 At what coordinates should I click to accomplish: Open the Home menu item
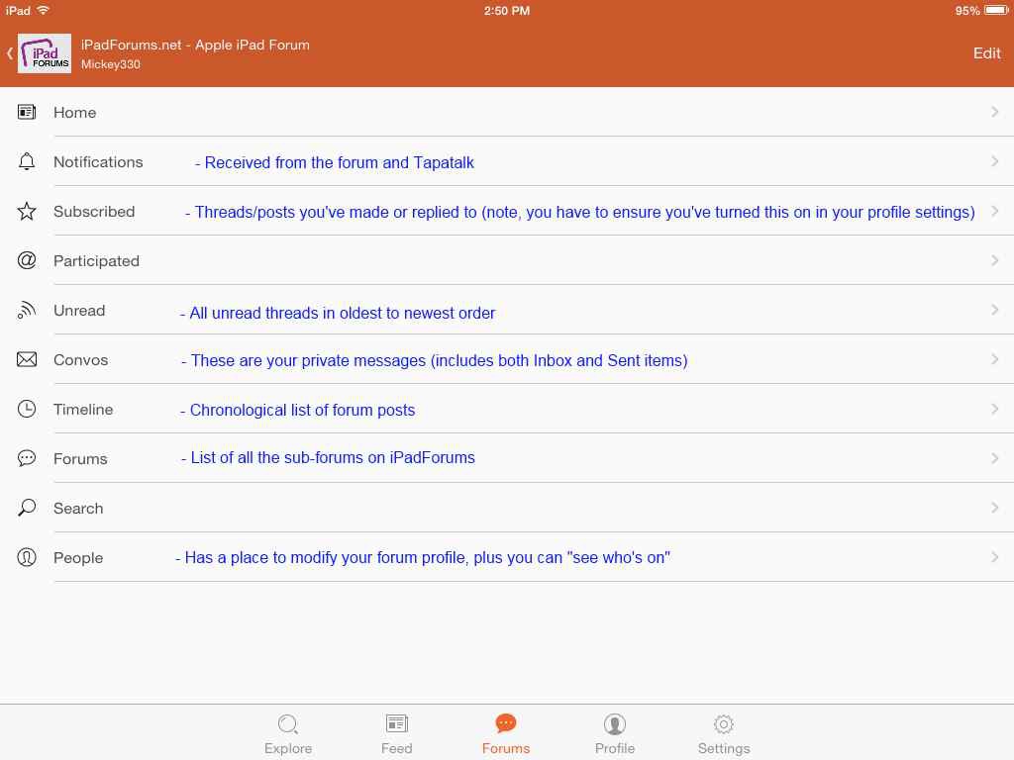(x=507, y=112)
